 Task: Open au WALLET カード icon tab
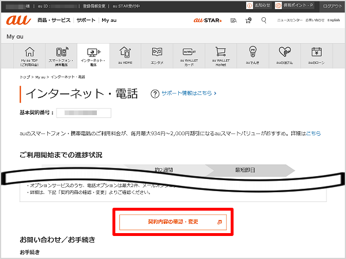pyautogui.click(x=189, y=56)
